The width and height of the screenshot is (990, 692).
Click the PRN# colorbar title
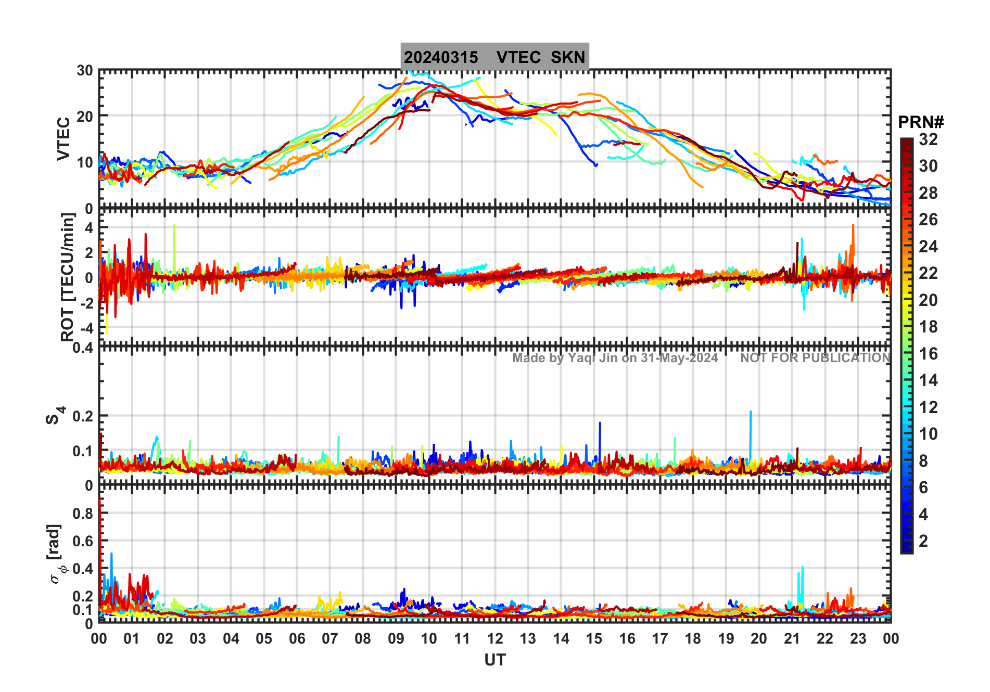pyautogui.click(x=921, y=122)
